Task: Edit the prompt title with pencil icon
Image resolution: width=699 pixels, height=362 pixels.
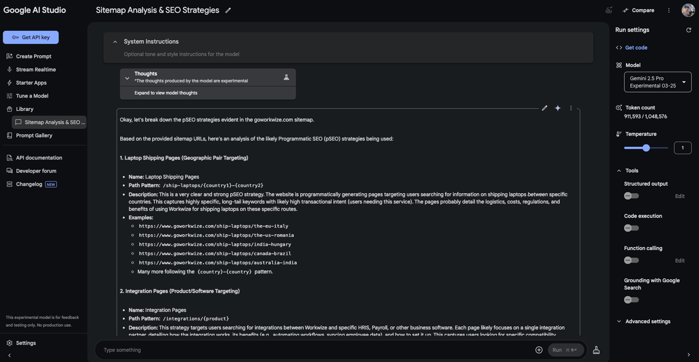Action: tap(228, 10)
